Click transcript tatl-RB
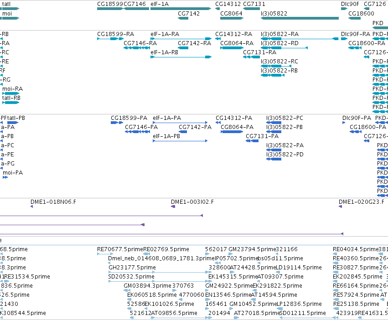This screenshot has height=320, width=388. pos(11,98)
